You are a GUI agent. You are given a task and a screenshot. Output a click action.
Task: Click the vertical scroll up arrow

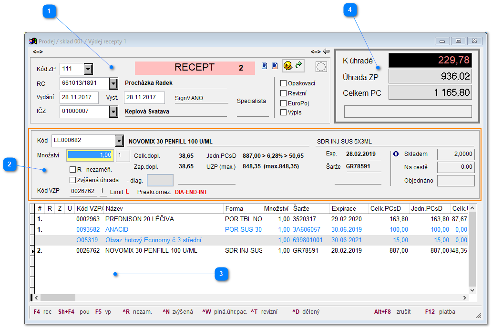[x=472, y=208]
